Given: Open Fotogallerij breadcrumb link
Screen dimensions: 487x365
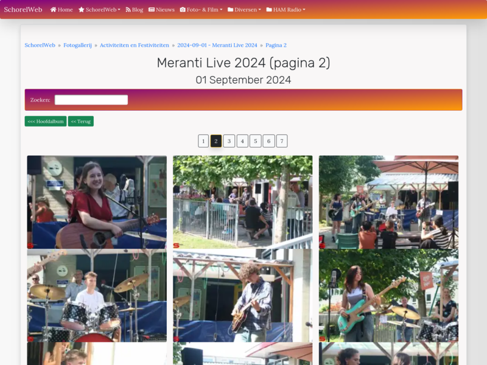Looking at the screenshot, I should (x=78, y=45).
